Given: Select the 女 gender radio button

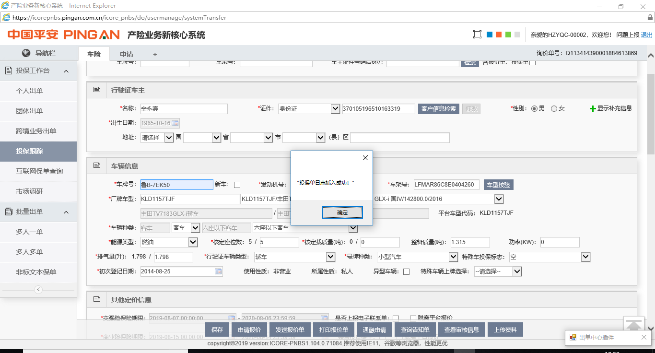Looking at the screenshot, I should click(x=554, y=109).
